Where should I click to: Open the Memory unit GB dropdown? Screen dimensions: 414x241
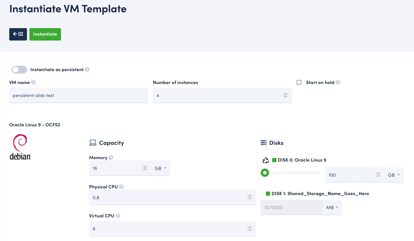pos(161,168)
